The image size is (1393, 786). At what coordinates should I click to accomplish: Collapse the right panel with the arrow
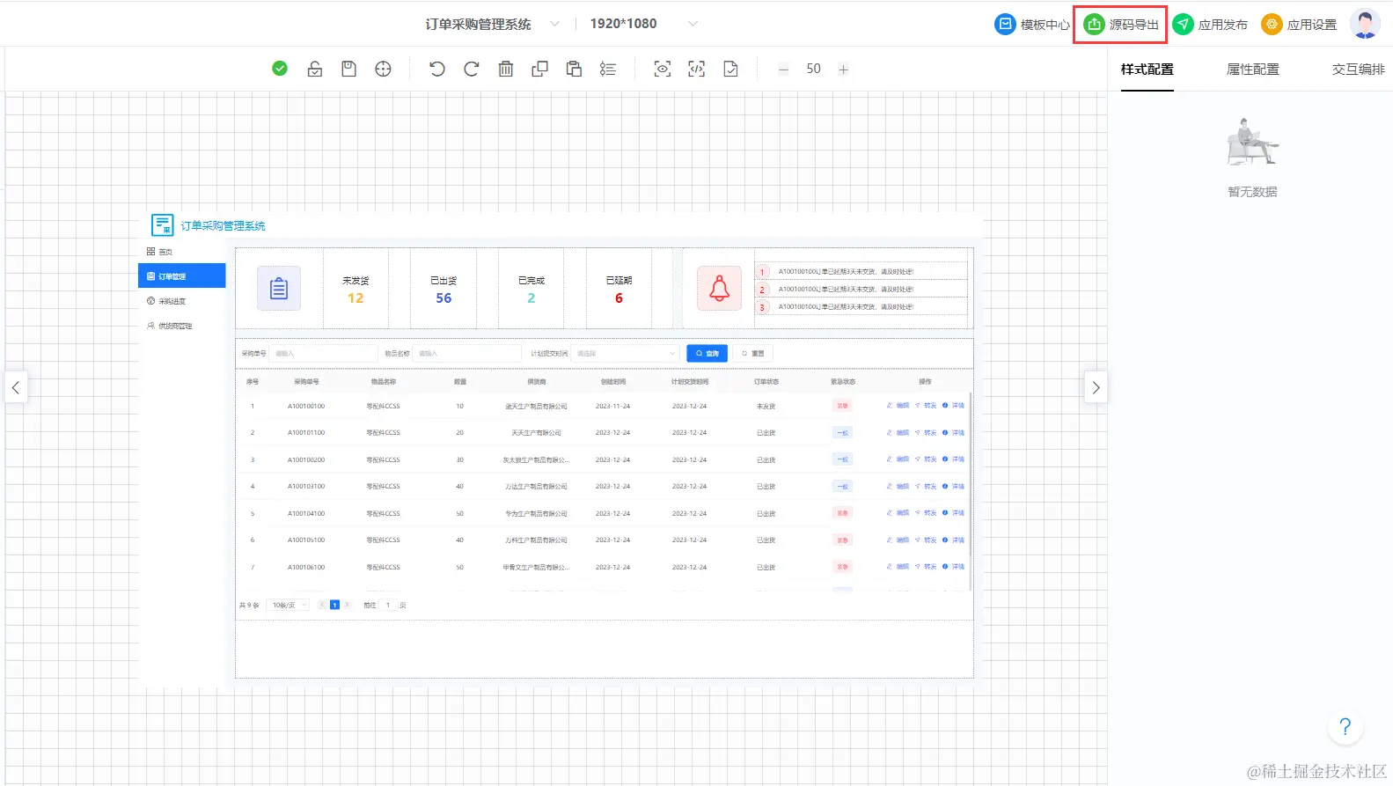pos(1096,387)
